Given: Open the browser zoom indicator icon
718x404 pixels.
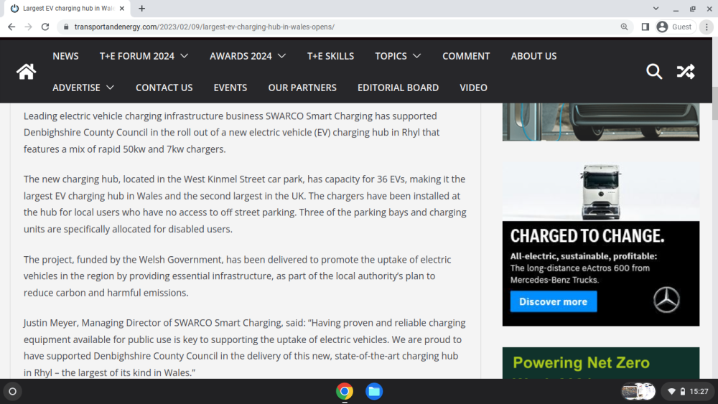Looking at the screenshot, I should coord(624,27).
